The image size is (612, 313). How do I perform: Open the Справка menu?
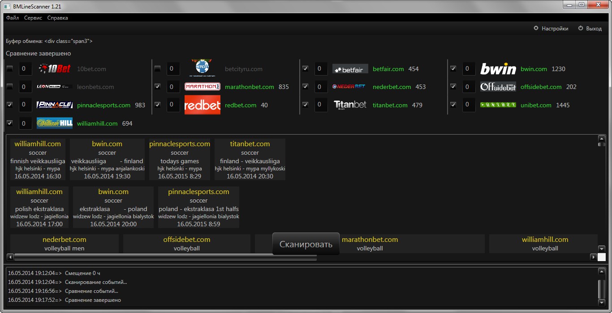pos(58,18)
